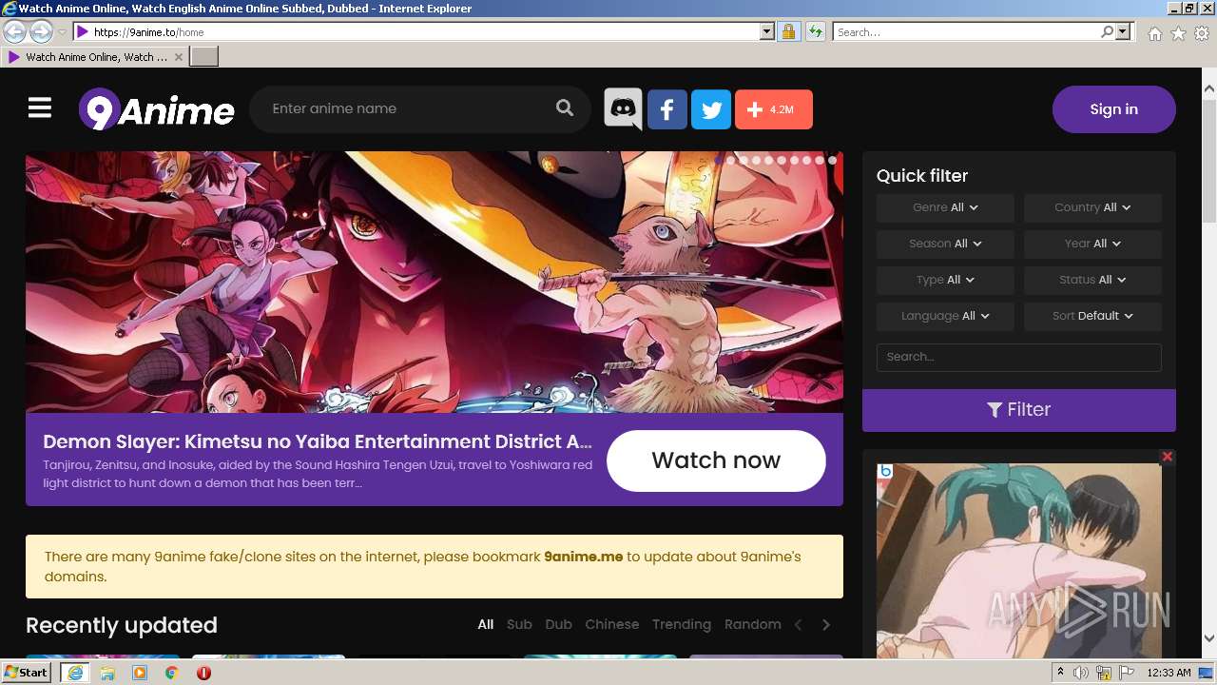Click the Refresh button in address bar
This screenshot has height=685, width=1217.
[815, 31]
